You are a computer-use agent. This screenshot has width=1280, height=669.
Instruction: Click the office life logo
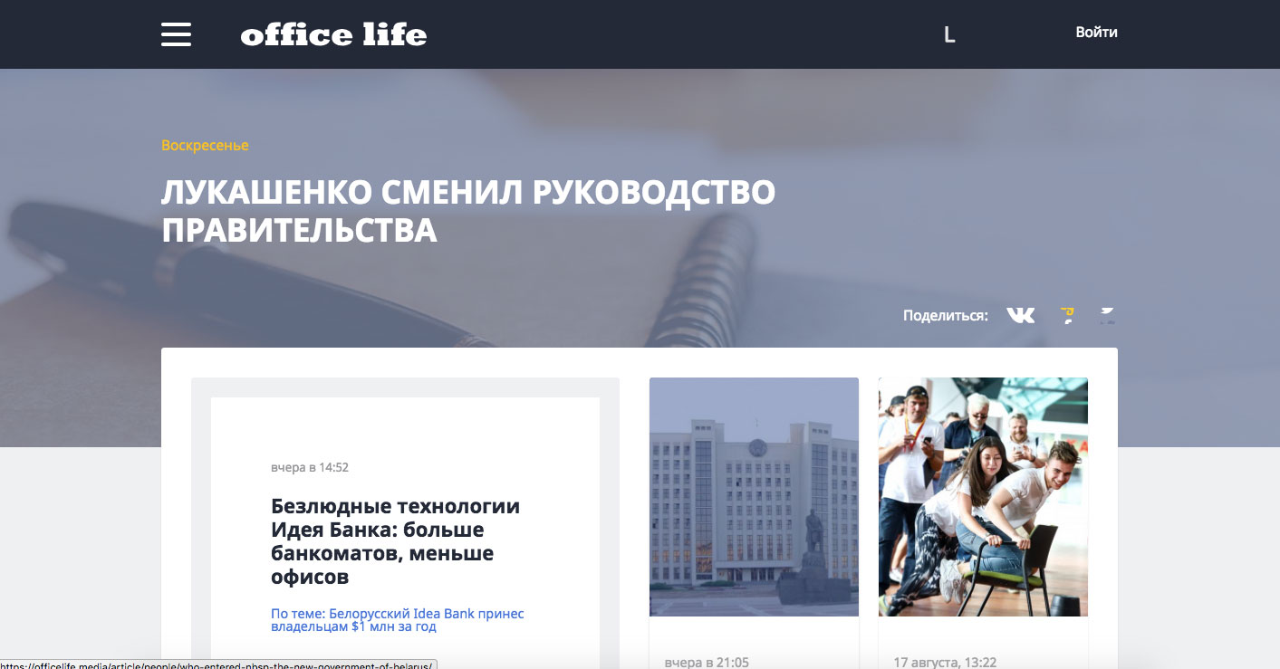click(333, 34)
